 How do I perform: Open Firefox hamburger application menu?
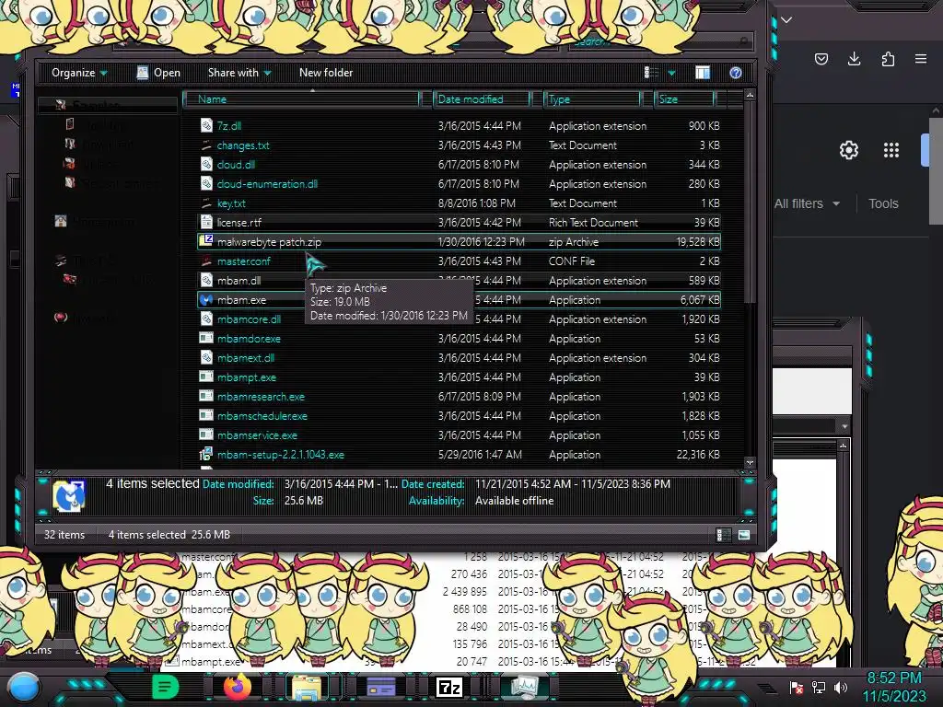[x=921, y=59]
